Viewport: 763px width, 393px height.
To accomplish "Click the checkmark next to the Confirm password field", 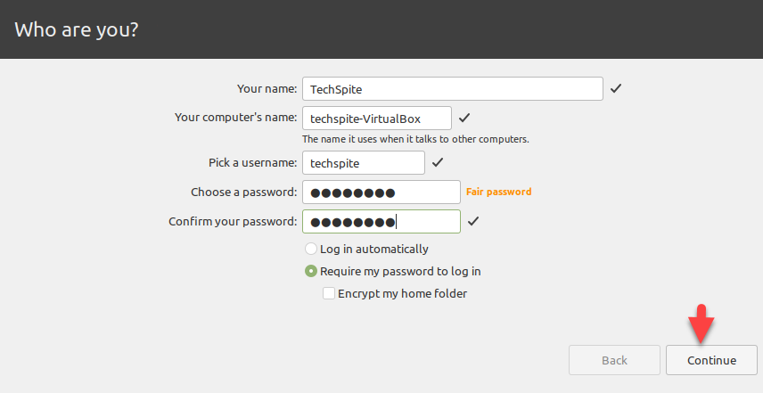I will pos(473,221).
